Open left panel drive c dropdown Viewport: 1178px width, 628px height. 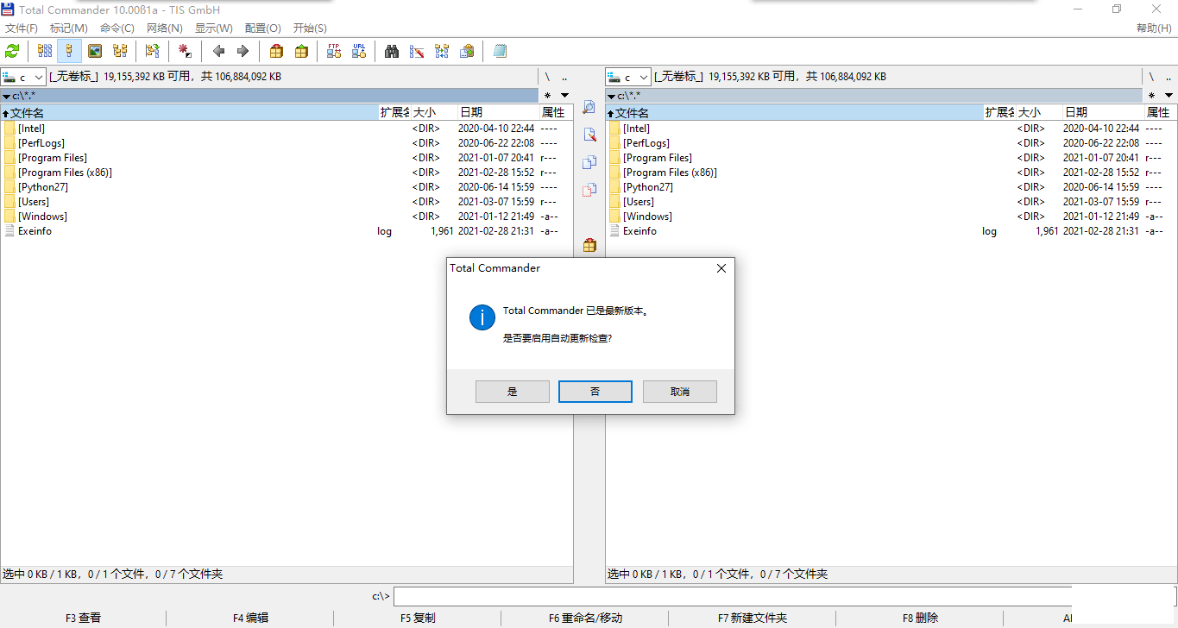23,77
